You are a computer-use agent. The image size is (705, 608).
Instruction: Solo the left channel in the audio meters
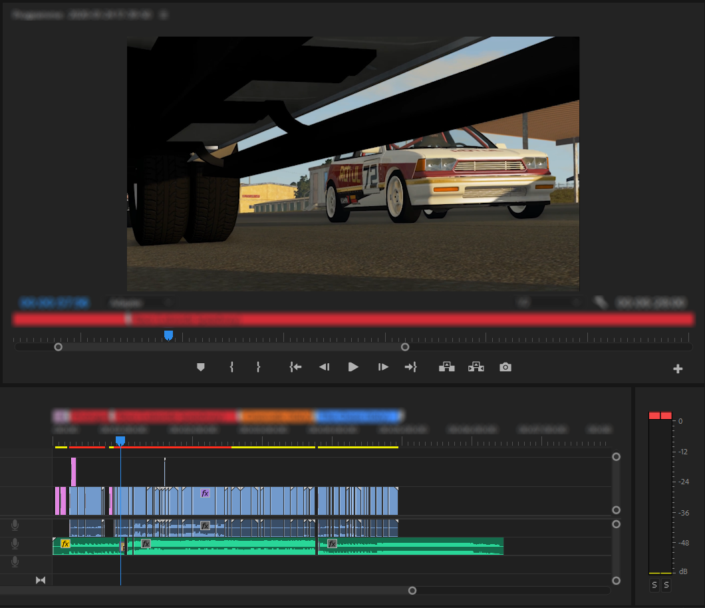click(x=654, y=585)
